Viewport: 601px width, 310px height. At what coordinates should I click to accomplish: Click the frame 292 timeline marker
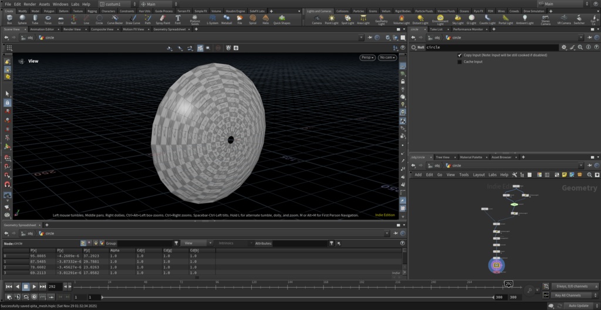[x=509, y=284]
